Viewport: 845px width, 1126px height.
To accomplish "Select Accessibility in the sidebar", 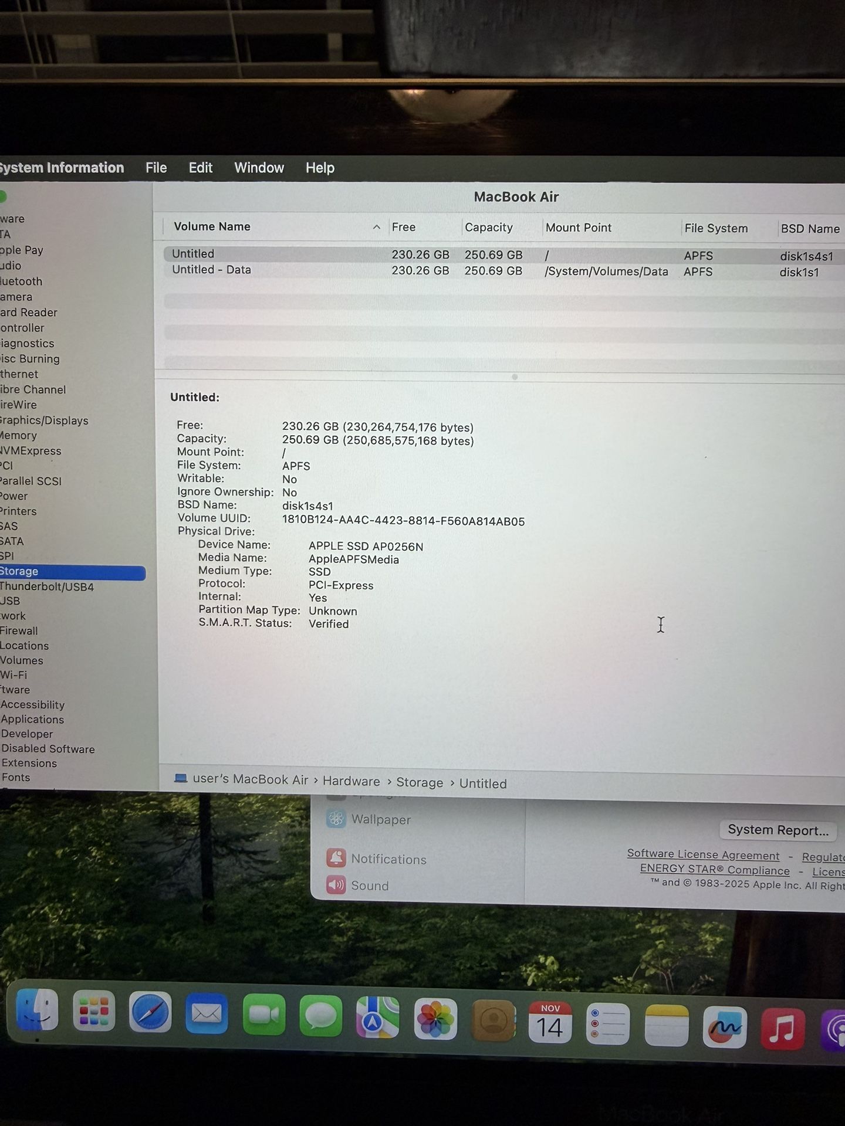I will point(33,704).
